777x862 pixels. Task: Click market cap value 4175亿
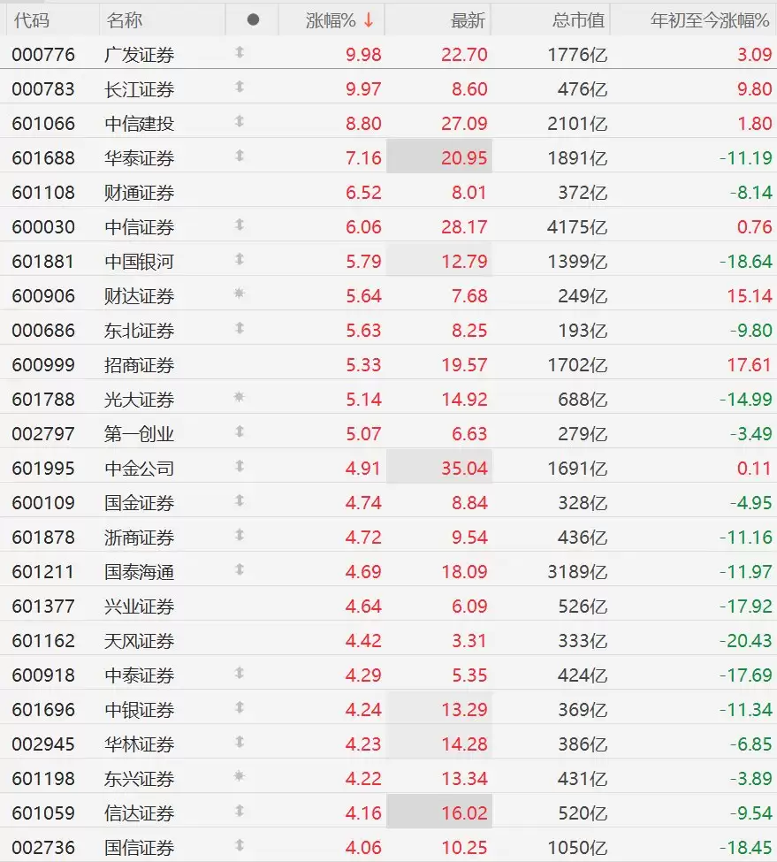pos(577,227)
